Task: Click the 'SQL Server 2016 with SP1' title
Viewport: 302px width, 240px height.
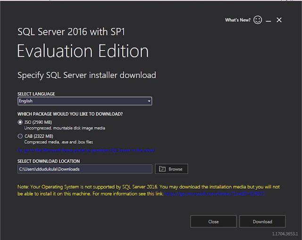Action: [x=71, y=32]
